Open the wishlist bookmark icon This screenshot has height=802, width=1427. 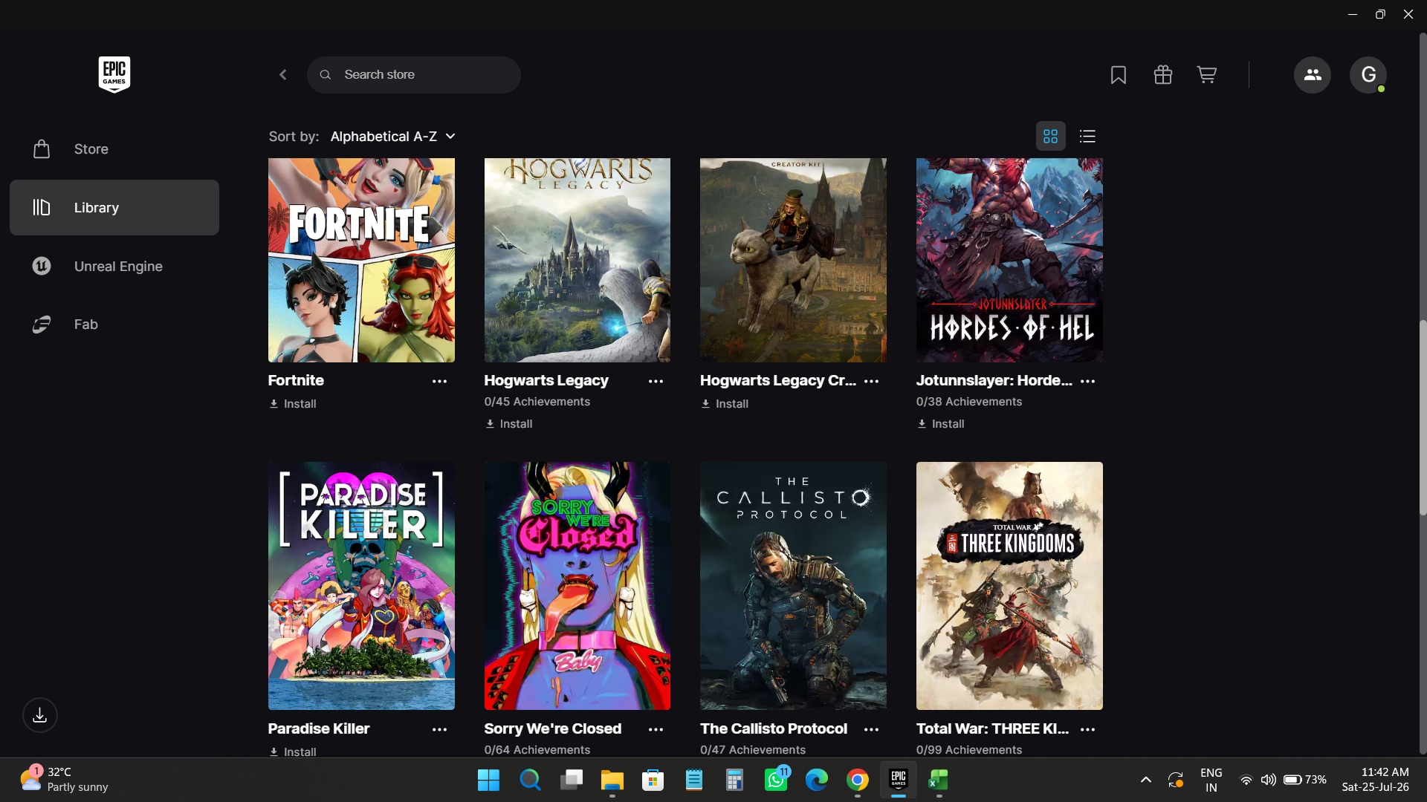click(x=1119, y=75)
